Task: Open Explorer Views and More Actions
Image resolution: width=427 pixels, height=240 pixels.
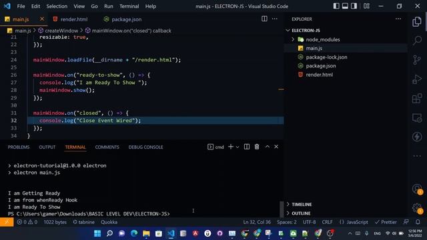Action: click(398, 19)
